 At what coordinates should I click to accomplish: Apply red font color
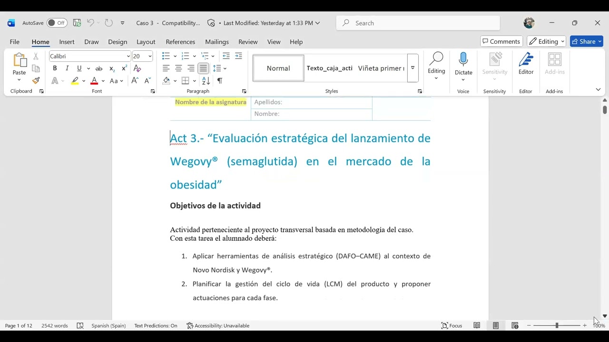pyautogui.click(x=94, y=81)
